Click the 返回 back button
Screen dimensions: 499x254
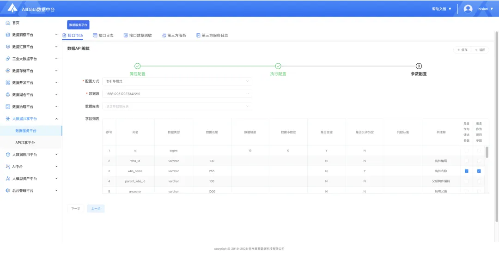coord(480,50)
